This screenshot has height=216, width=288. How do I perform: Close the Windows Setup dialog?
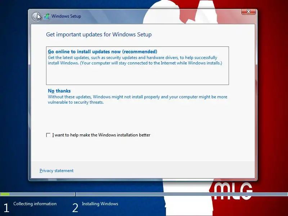tap(248, 12)
